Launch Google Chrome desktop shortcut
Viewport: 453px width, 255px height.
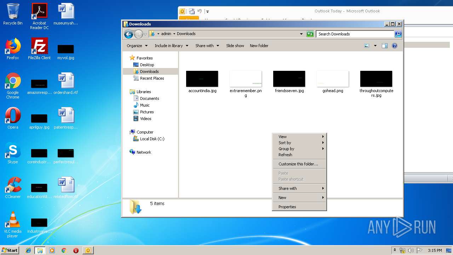pyautogui.click(x=13, y=86)
